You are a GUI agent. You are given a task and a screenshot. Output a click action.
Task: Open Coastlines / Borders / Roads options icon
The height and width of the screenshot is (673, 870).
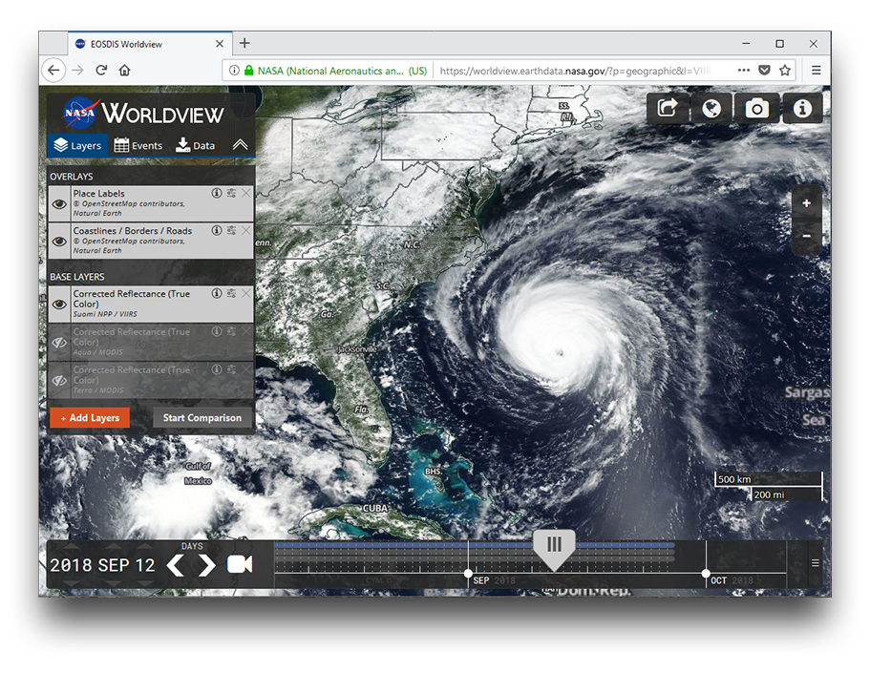231,230
